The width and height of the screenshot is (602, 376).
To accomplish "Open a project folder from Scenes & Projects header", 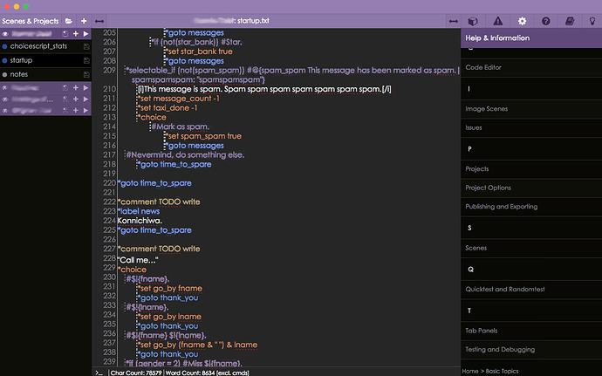I will 69,21.
